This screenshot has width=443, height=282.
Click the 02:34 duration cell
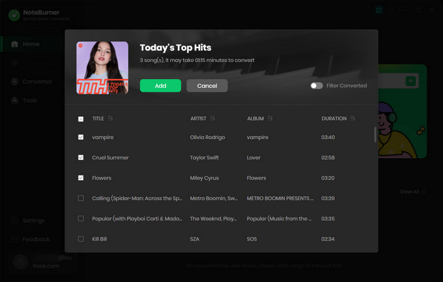coord(328,239)
